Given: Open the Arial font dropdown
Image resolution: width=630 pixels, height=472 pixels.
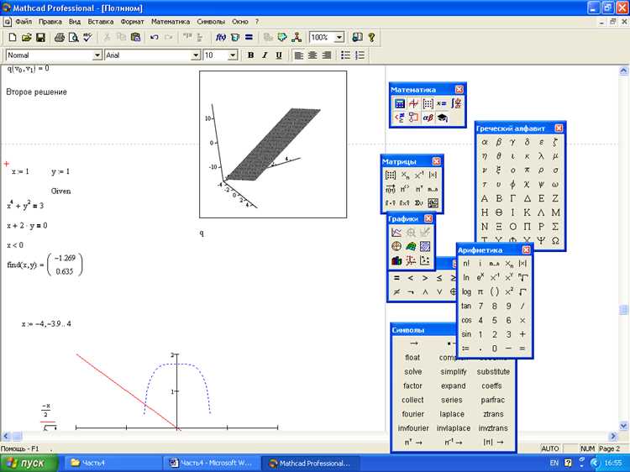Looking at the screenshot, I should (x=196, y=55).
